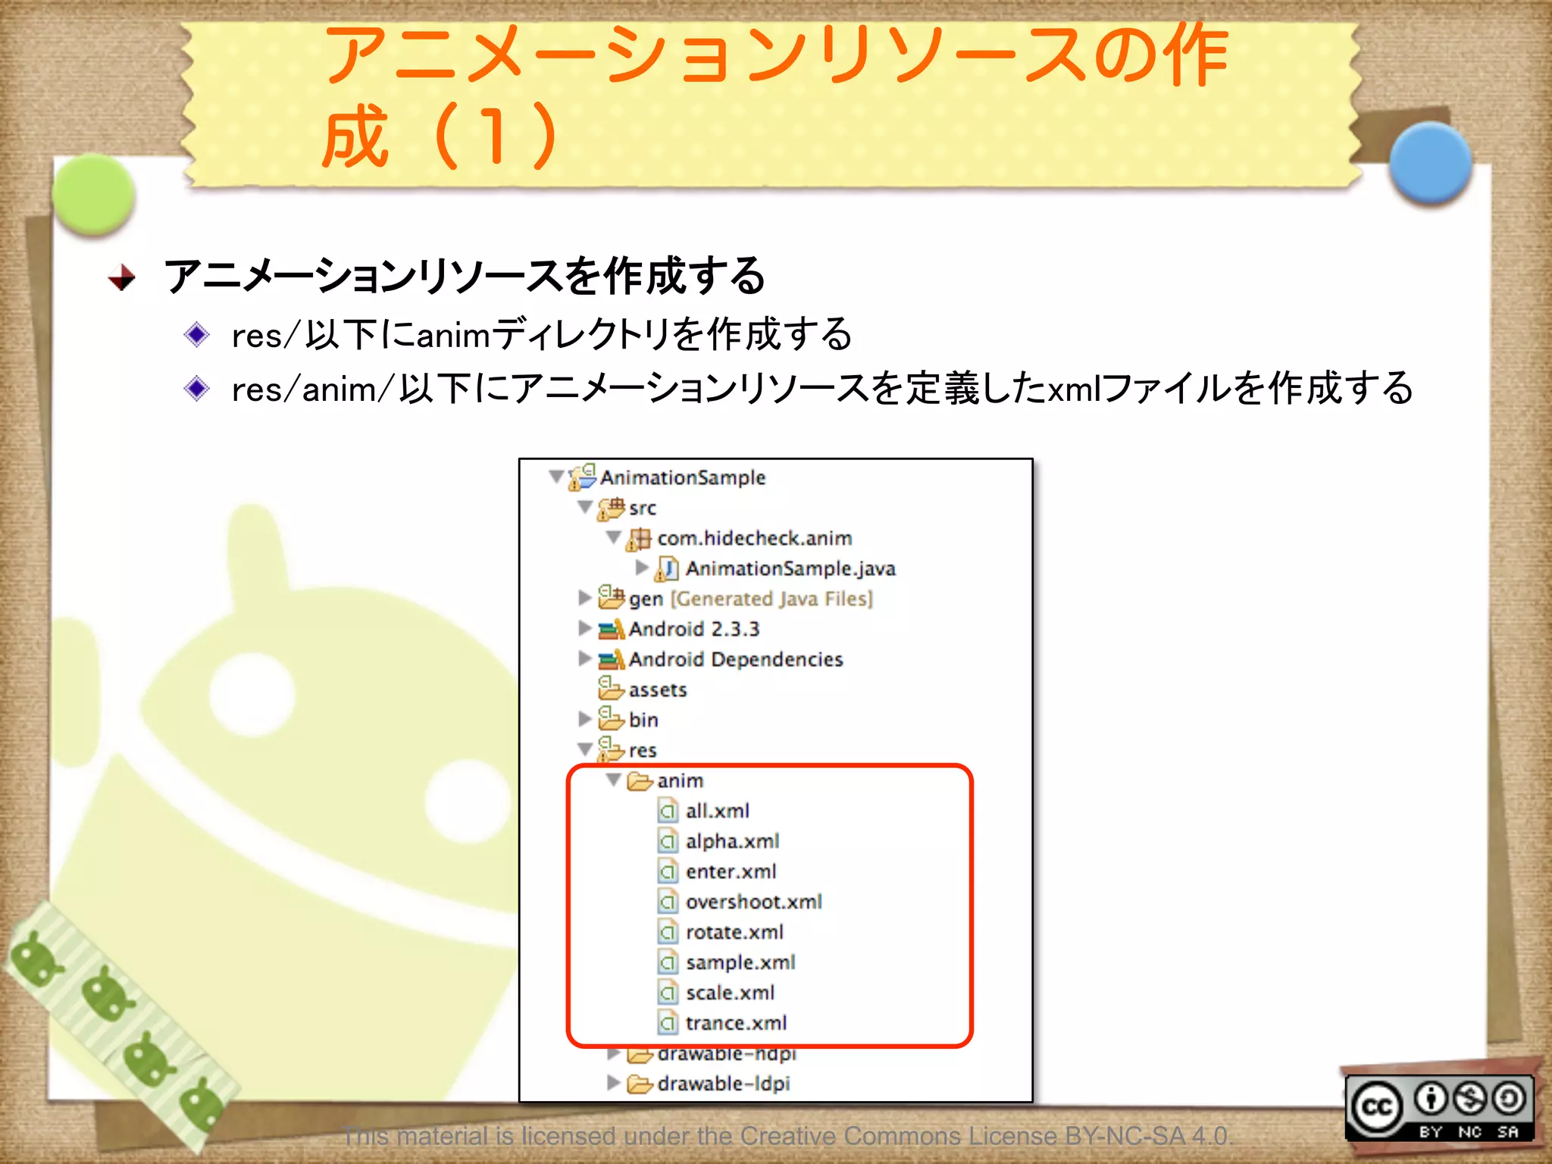Click the all.xml file icon

668,812
